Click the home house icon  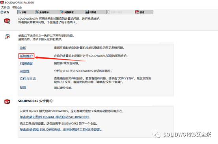coord(2,12)
